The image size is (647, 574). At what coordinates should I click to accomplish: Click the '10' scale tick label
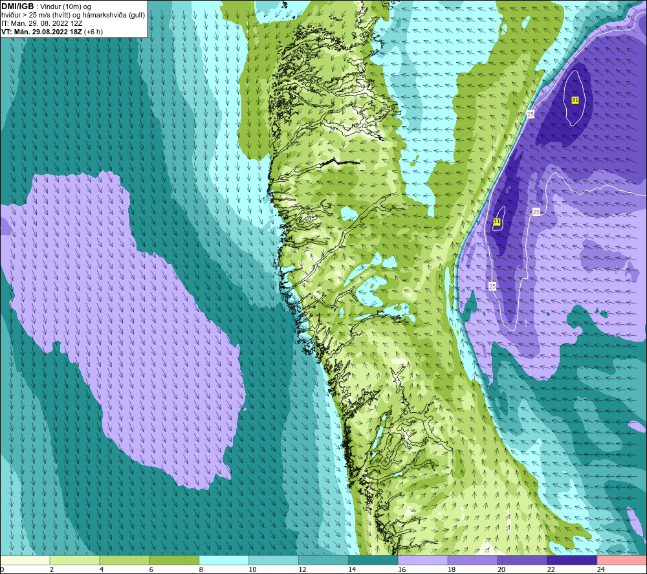[252, 569]
